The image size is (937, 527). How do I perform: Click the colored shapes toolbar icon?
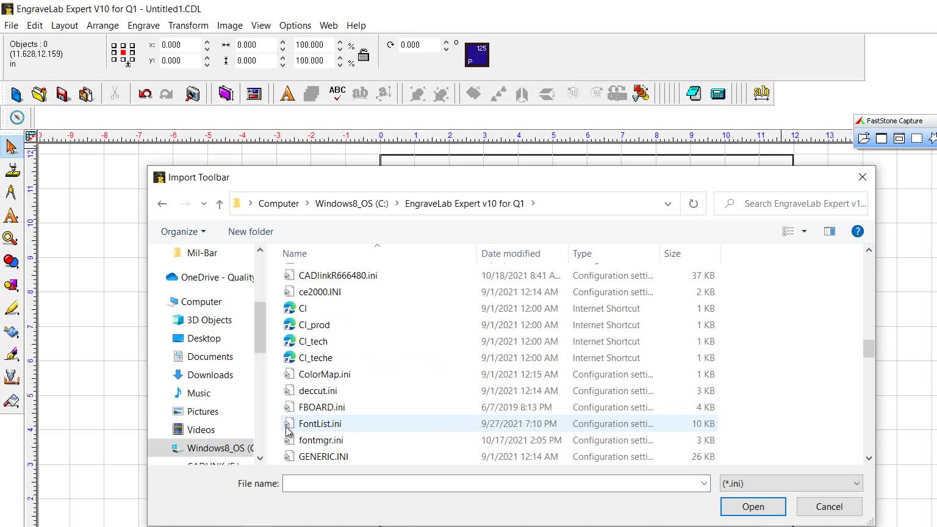[641, 93]
